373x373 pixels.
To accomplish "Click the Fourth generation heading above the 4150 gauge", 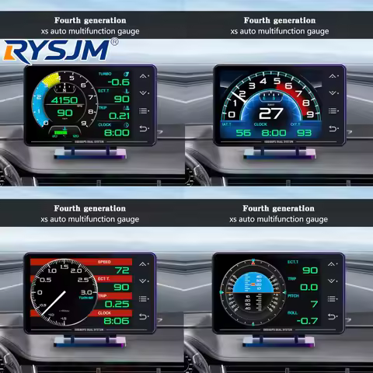I will 90,20.
